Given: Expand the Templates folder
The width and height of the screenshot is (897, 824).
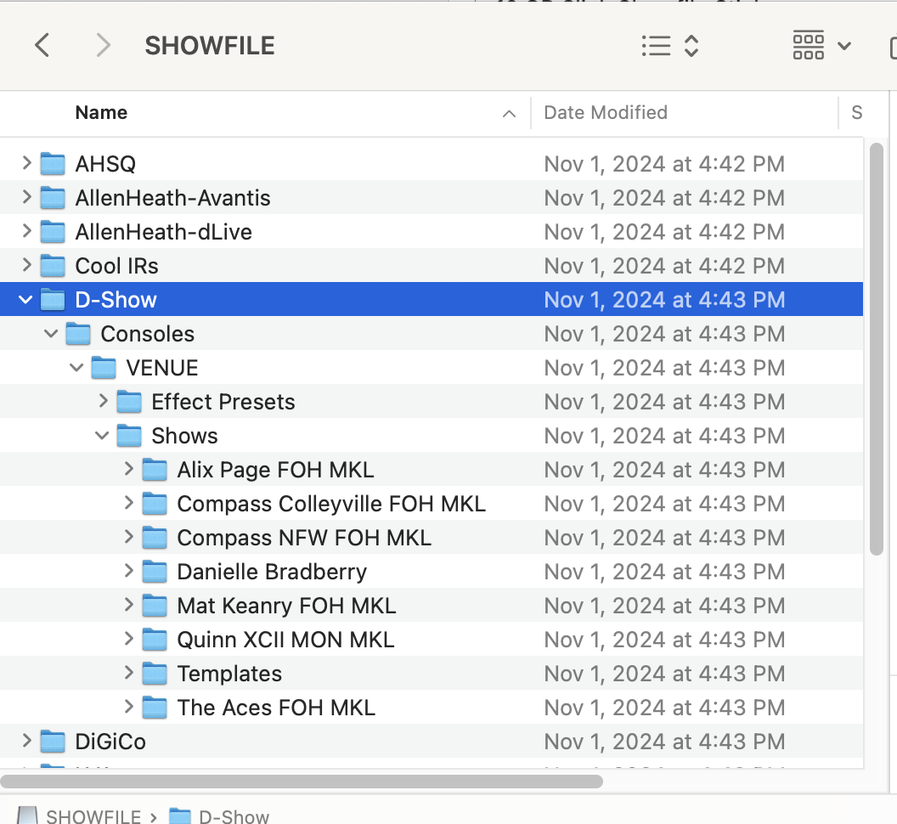Looking at the screenshot, I should 129,674.
